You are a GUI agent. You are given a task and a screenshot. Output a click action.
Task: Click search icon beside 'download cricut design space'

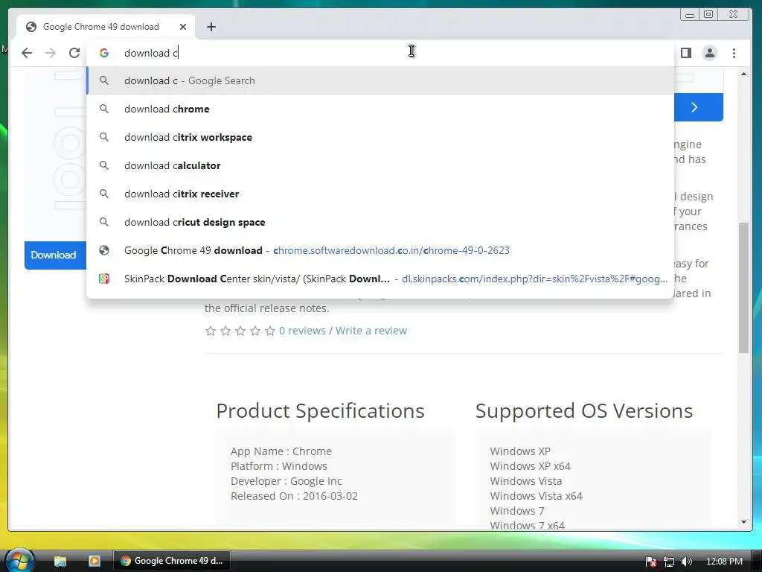[x=104, y=222]
